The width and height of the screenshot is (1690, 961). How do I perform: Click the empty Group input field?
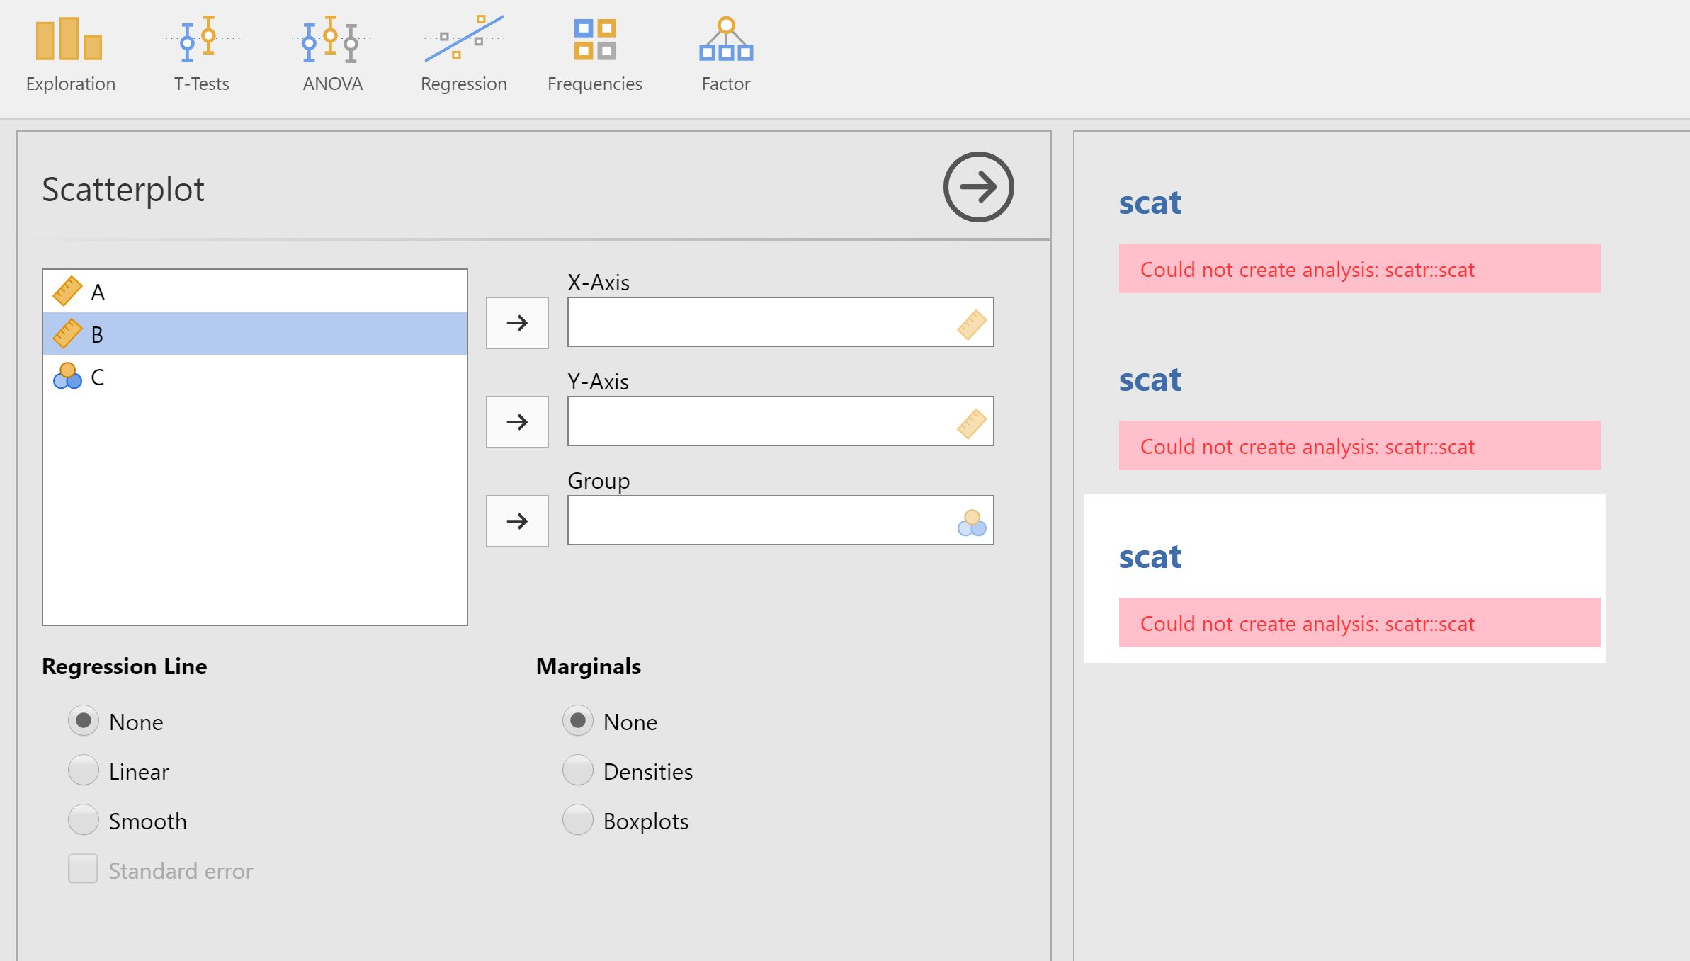pyautogui.click(x=779, y=521)
